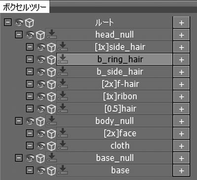The image size is (197, 180).
Task: Collapse the cloth node
Action: [30, 146]
